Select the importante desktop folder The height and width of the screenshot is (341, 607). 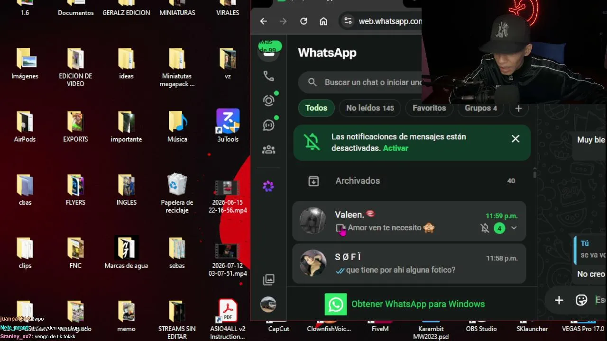tap(126, 127)
